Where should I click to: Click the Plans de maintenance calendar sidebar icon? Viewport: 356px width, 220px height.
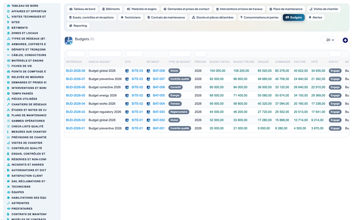coord(8,115)
